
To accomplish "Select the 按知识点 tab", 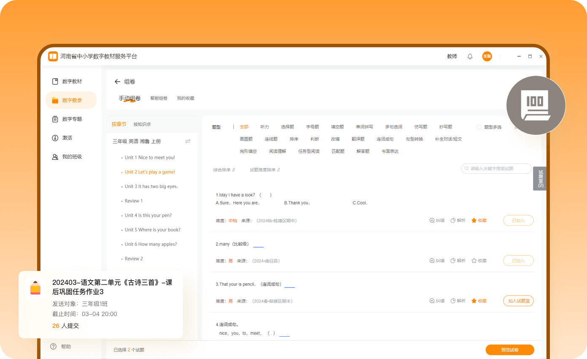I will pos(142,124).
